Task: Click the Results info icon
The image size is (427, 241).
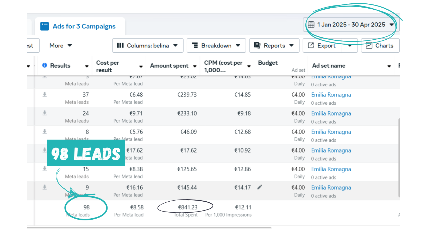Action: 45,65
